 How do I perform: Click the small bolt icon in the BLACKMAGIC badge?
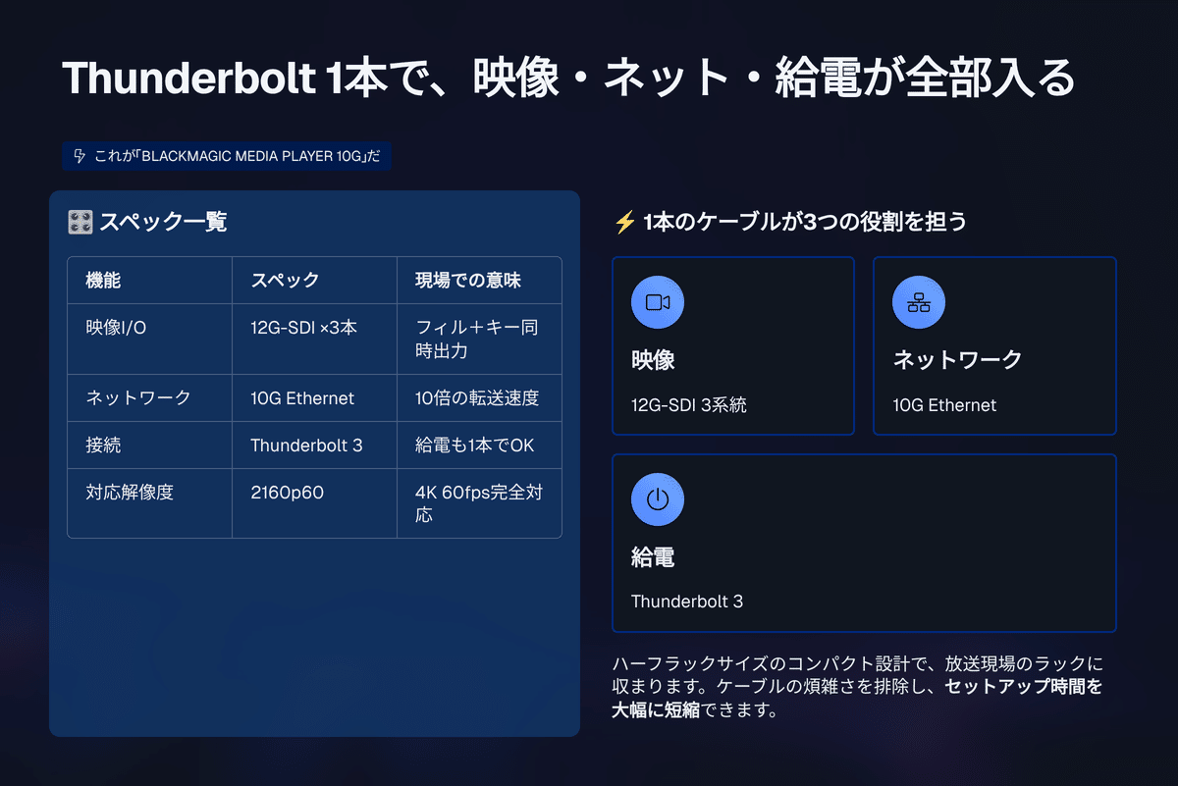80,156
